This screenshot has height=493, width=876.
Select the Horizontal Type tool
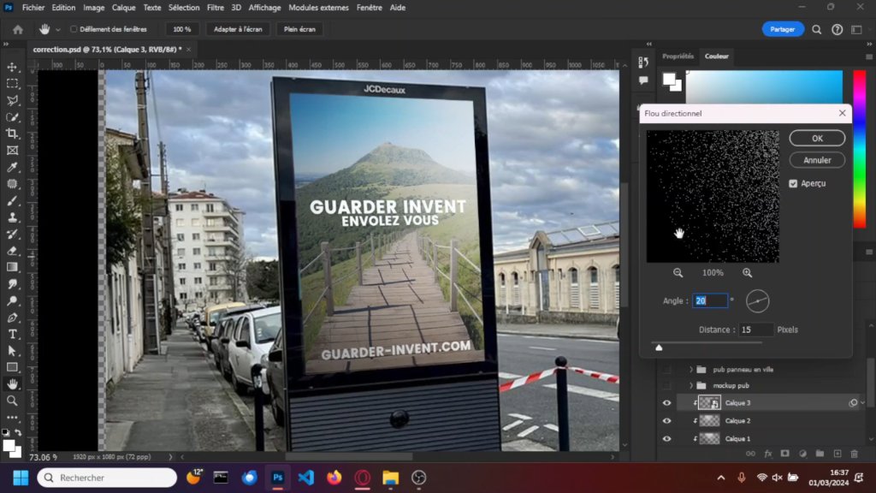pyautogui.click(x=12, y=335)
